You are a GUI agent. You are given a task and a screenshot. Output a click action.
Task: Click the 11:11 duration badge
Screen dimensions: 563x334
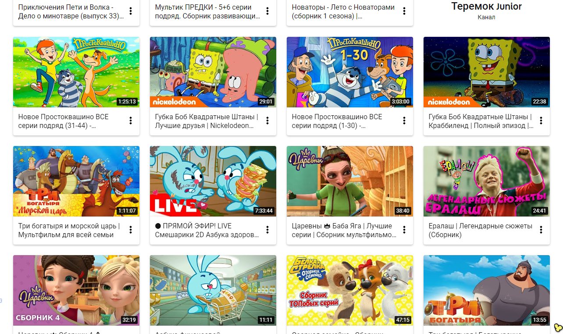[x=266, y=320]
